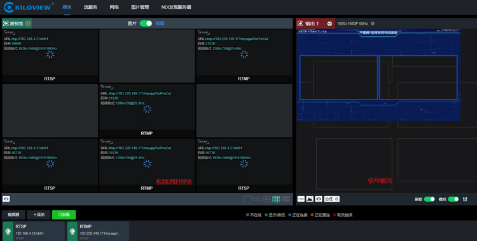The width and height of the screenshot is (477, 241).
Task: Select the single-window layout icon
Action: coord(248,199)
